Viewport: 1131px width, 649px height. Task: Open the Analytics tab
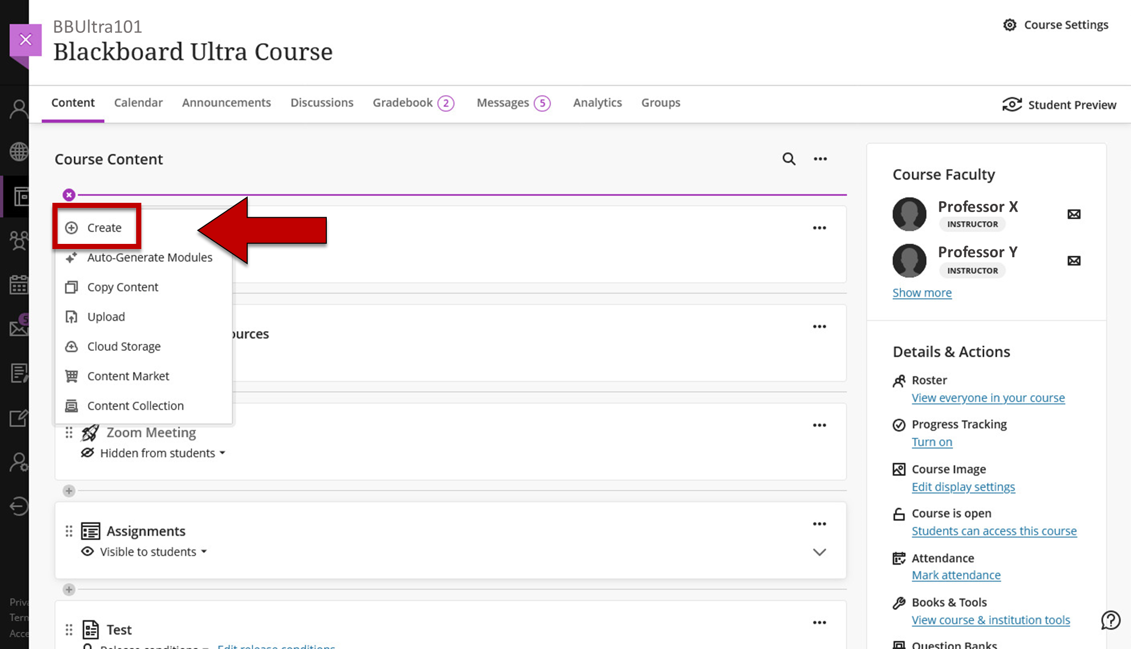pos(597,103)
